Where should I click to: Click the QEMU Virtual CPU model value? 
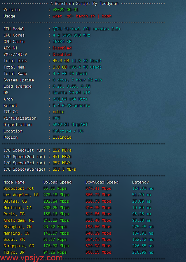pos(86,29)
